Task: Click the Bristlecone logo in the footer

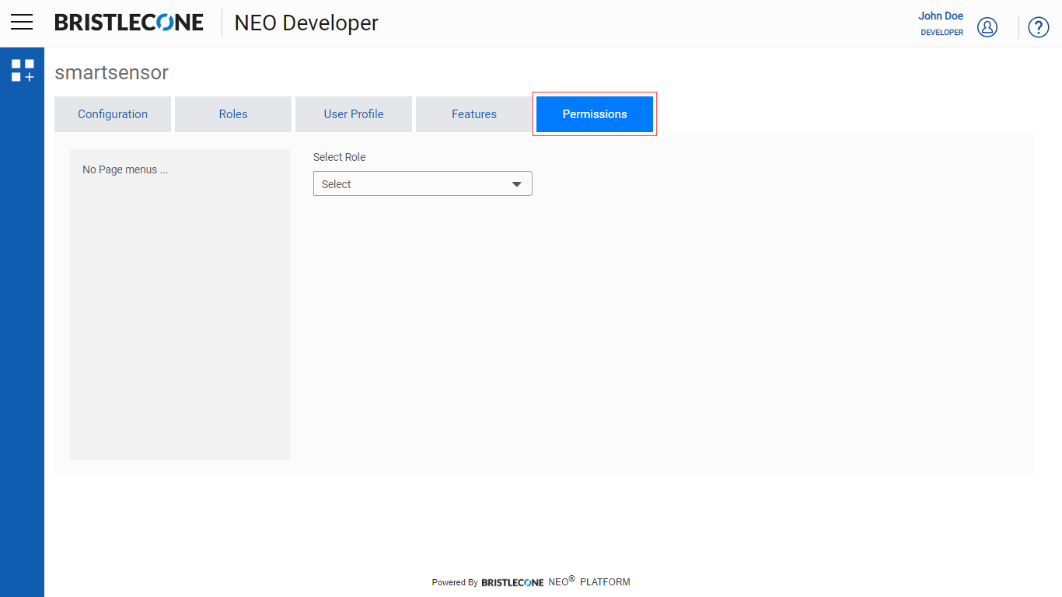Action: (x=512, y=582)
